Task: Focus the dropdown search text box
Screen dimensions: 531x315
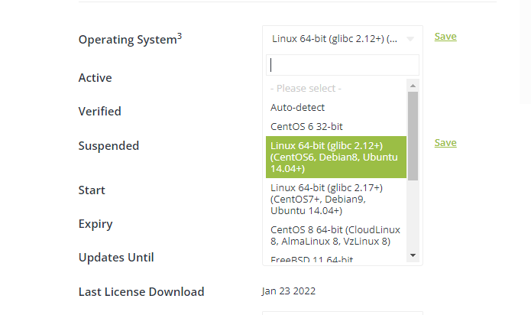Action: pos(342,65)
